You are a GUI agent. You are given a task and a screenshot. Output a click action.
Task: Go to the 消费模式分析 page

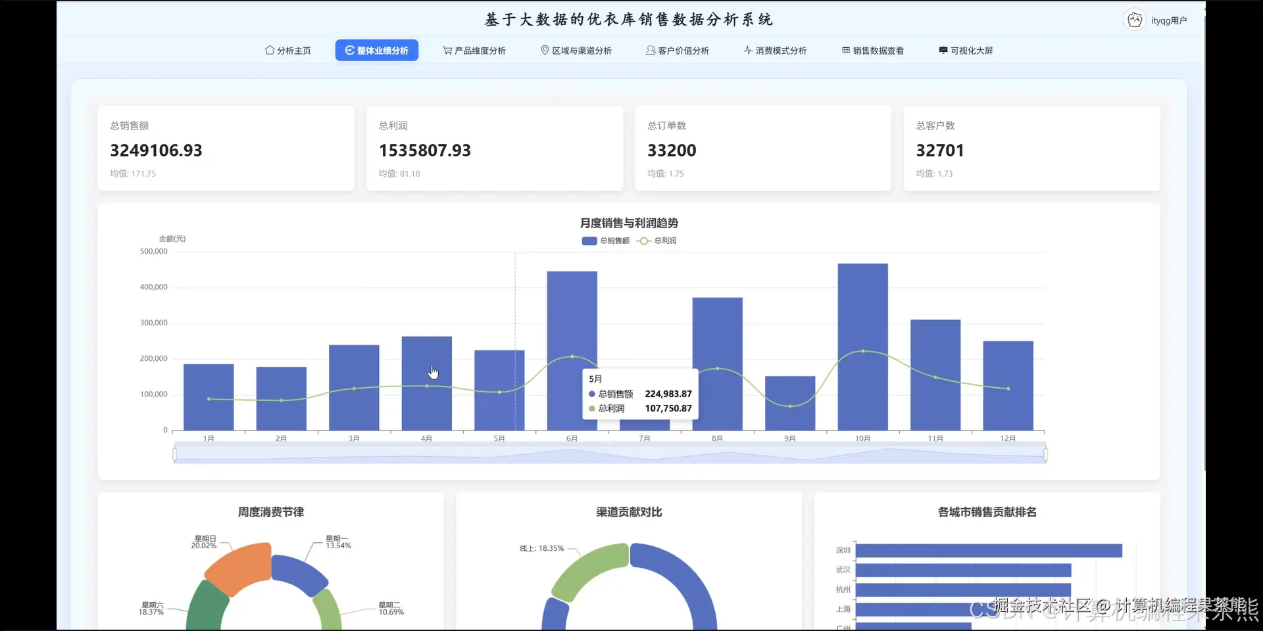click(x=775, y=51)
